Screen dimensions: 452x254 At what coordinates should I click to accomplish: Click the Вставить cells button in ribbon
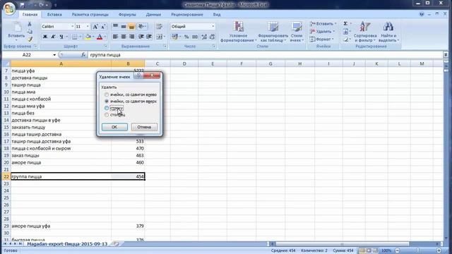point(323,23)
